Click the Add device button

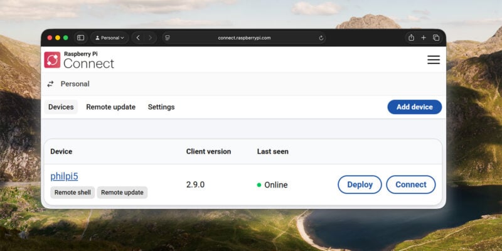coord(414,107)
